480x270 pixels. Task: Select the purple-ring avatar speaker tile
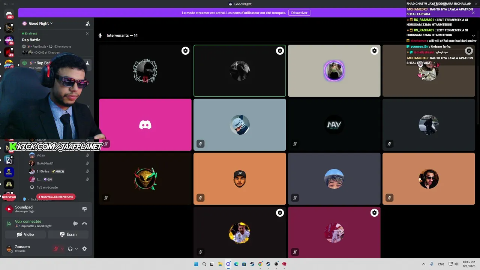(x=334, y=71)
